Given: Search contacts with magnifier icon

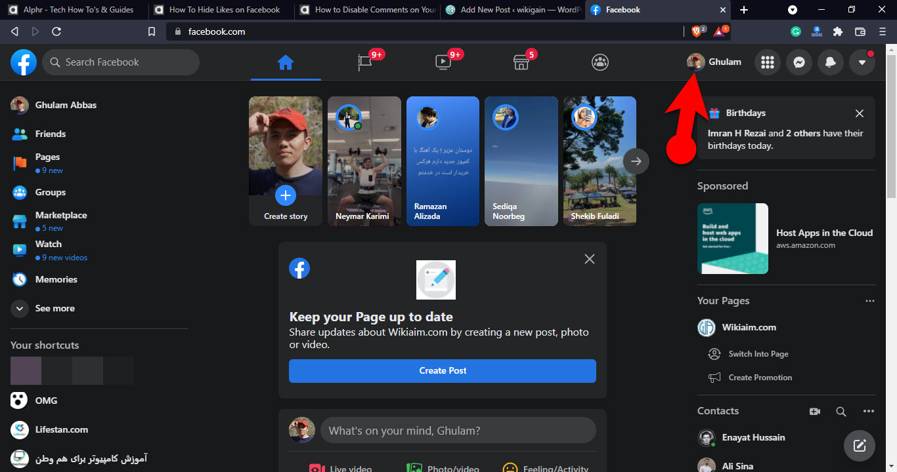Looking at the screenshot, I should [x=841, y=411].
